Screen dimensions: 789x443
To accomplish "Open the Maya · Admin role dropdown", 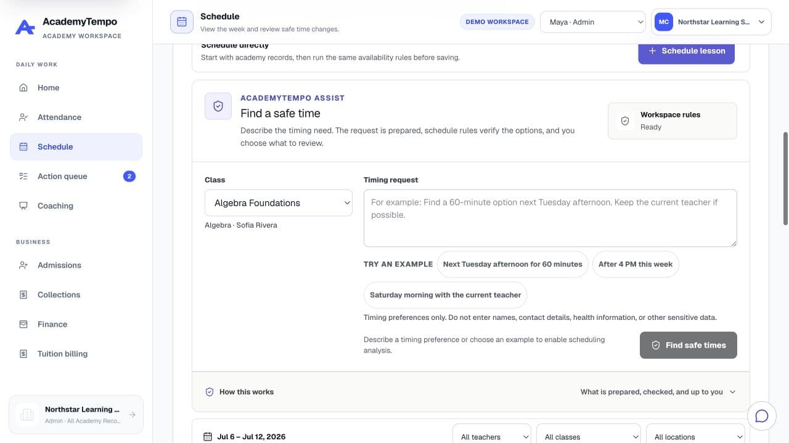I will tap(593, 22).
